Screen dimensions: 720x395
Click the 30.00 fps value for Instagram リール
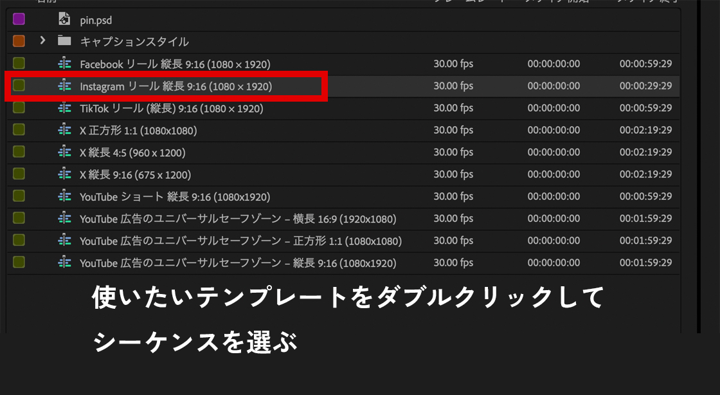(453, 86)
